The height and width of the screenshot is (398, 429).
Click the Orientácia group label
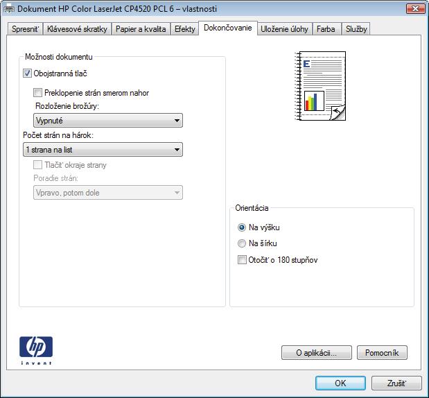252,208
